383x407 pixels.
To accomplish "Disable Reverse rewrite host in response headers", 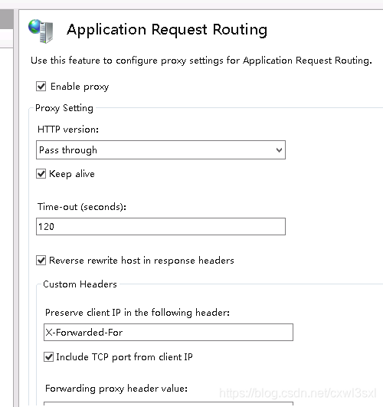I will (41, 261).
